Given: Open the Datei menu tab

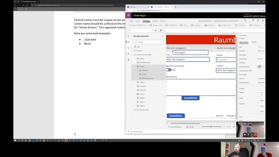Looking at the screenshot, I should click(x=131, y=21).
